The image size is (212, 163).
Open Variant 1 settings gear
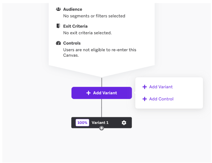pyautogui.click(x=124, y=123)
